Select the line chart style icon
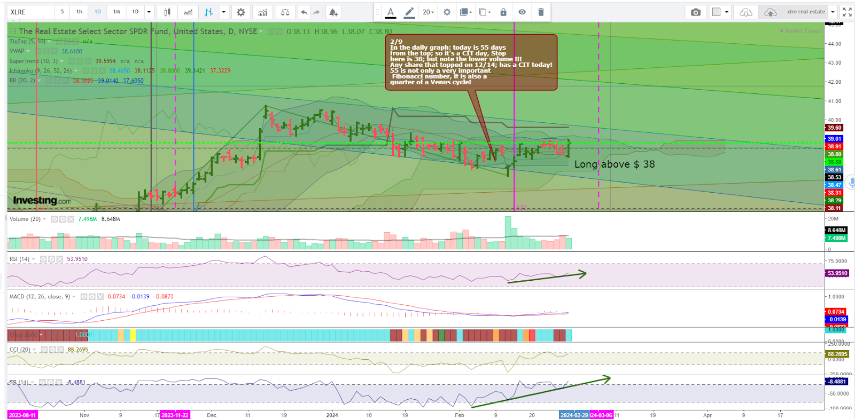Image resolution: width=855 pixels, height=419 pixels. coord(188,12)
